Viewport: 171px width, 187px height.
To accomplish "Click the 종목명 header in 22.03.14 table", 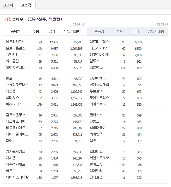I will tap(99, 31).
